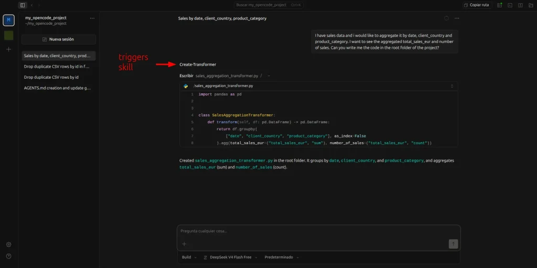Send the prompt with the up arrow
Image resolution: width=537 pixels, height=268 pixels.
click(x=453, y=244)
